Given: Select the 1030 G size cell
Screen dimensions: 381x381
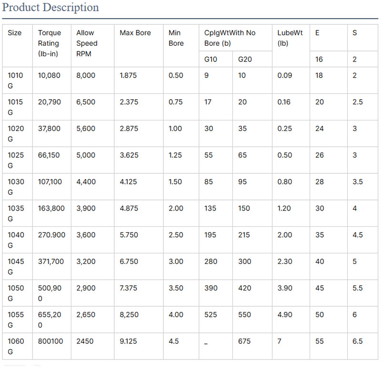Looking at the screenshot, I should pyautogui.click(x=15, y=187).
